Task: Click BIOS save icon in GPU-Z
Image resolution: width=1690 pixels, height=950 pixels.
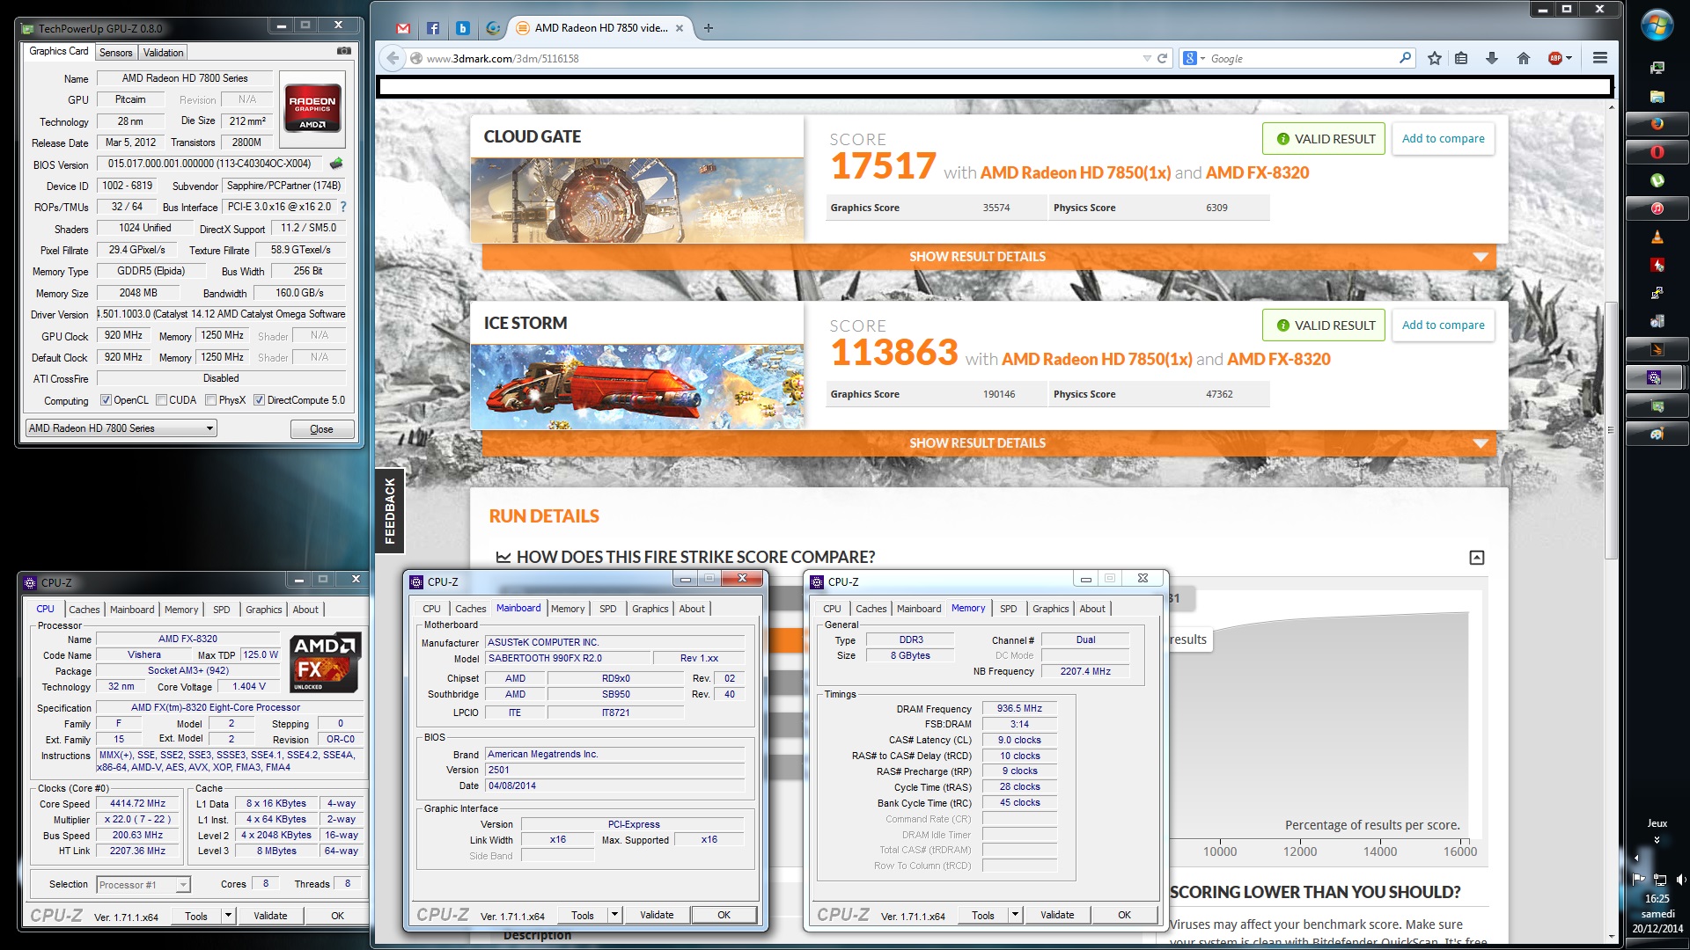Action: pyautogui.click(x=336, y=164)
